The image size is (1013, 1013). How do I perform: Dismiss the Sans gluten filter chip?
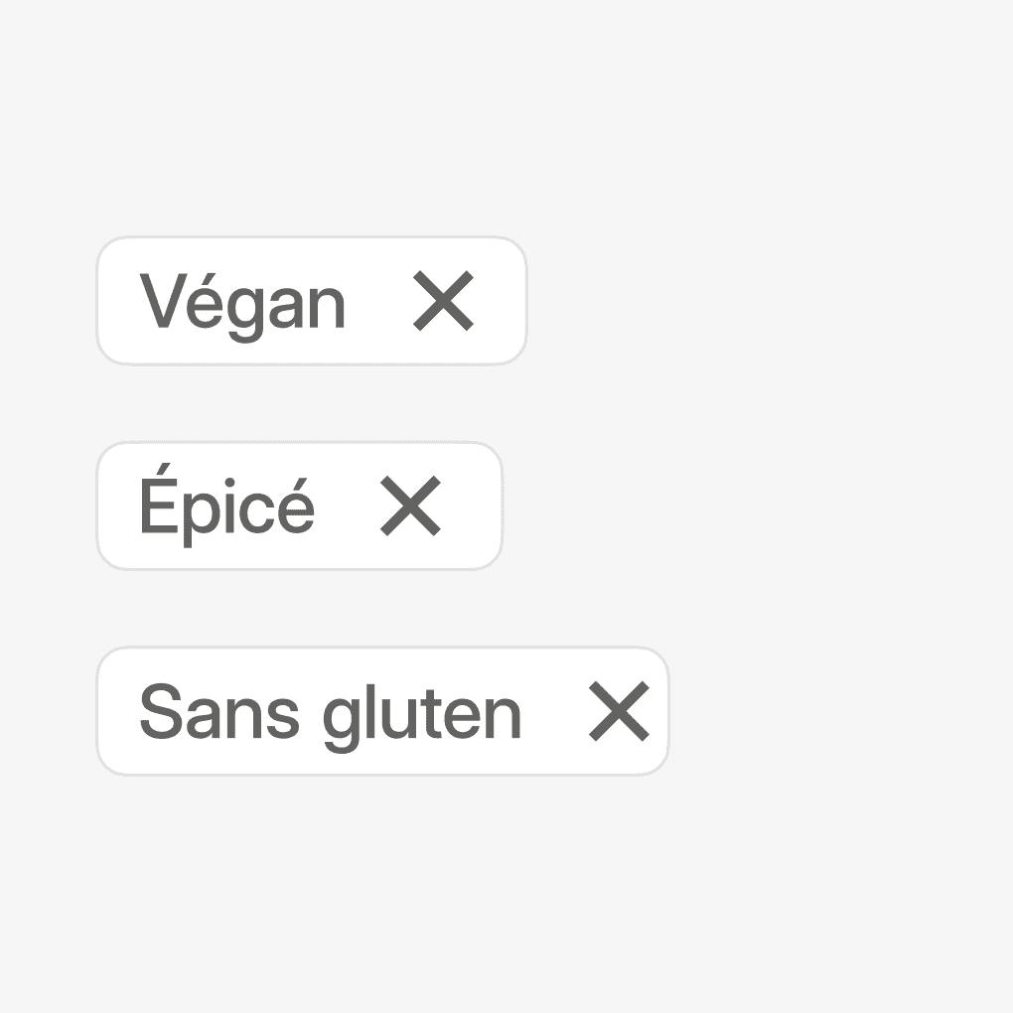[x=619, y=711]
